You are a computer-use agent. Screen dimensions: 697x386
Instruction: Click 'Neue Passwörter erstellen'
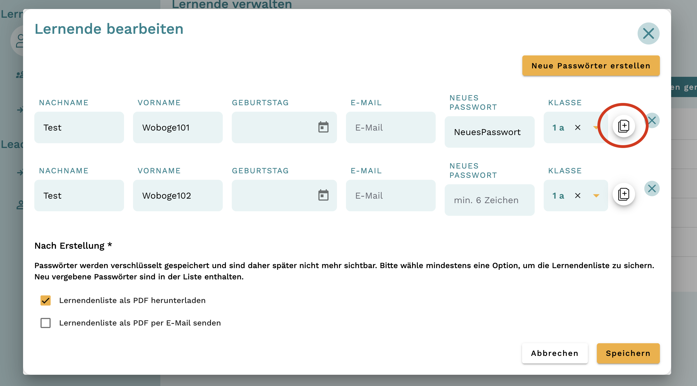click(x=591, y=66)
